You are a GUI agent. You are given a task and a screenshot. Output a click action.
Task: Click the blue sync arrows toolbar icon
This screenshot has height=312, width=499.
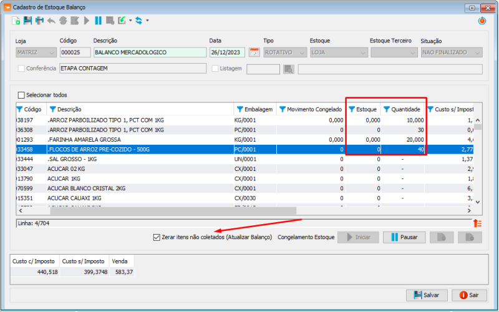[138, 21]
